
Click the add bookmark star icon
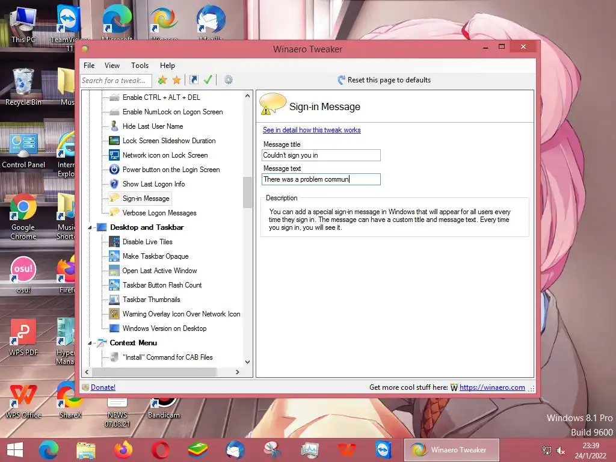(x=162, y=80)
